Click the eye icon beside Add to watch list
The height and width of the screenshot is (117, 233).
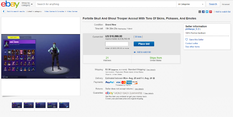135,52
